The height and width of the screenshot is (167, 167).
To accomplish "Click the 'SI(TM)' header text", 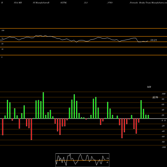I will pos(64,3).
